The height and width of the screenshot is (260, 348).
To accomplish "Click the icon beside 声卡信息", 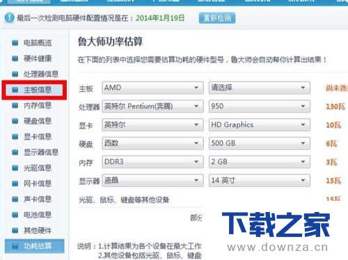I will click(15, 199).
